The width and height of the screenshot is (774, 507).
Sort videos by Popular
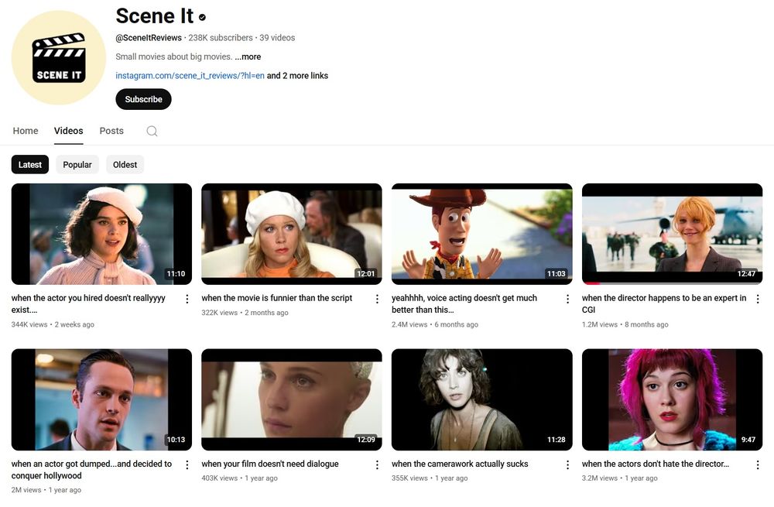pyautogui.click(x=77, y=165)
